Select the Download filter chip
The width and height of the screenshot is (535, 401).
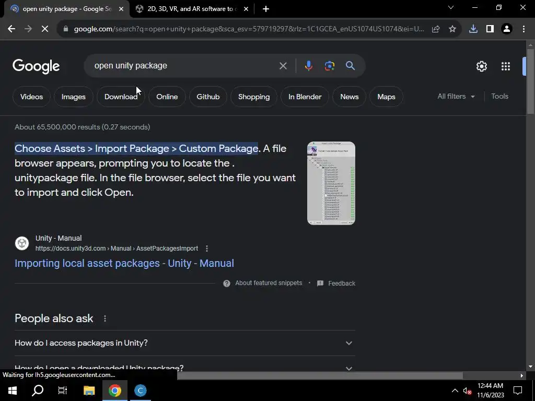click(121, 97)
